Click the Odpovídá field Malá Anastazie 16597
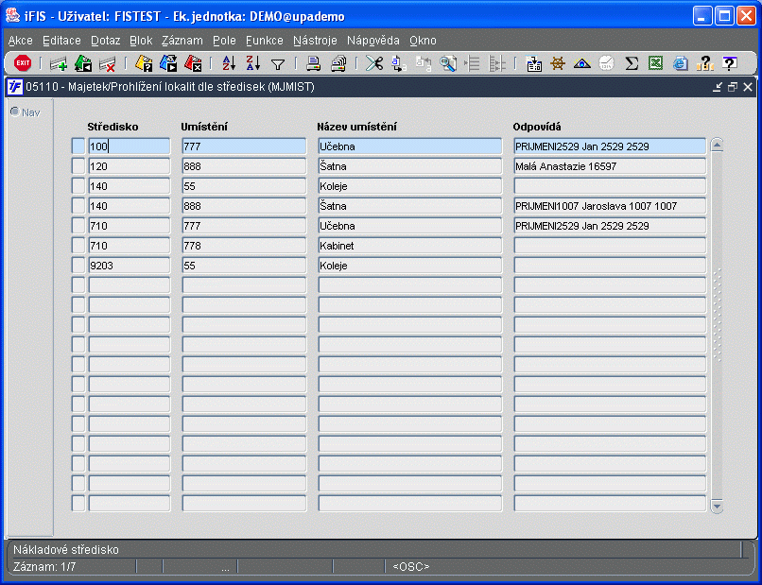This screenshot has height=585, width=762. point(610,166)
